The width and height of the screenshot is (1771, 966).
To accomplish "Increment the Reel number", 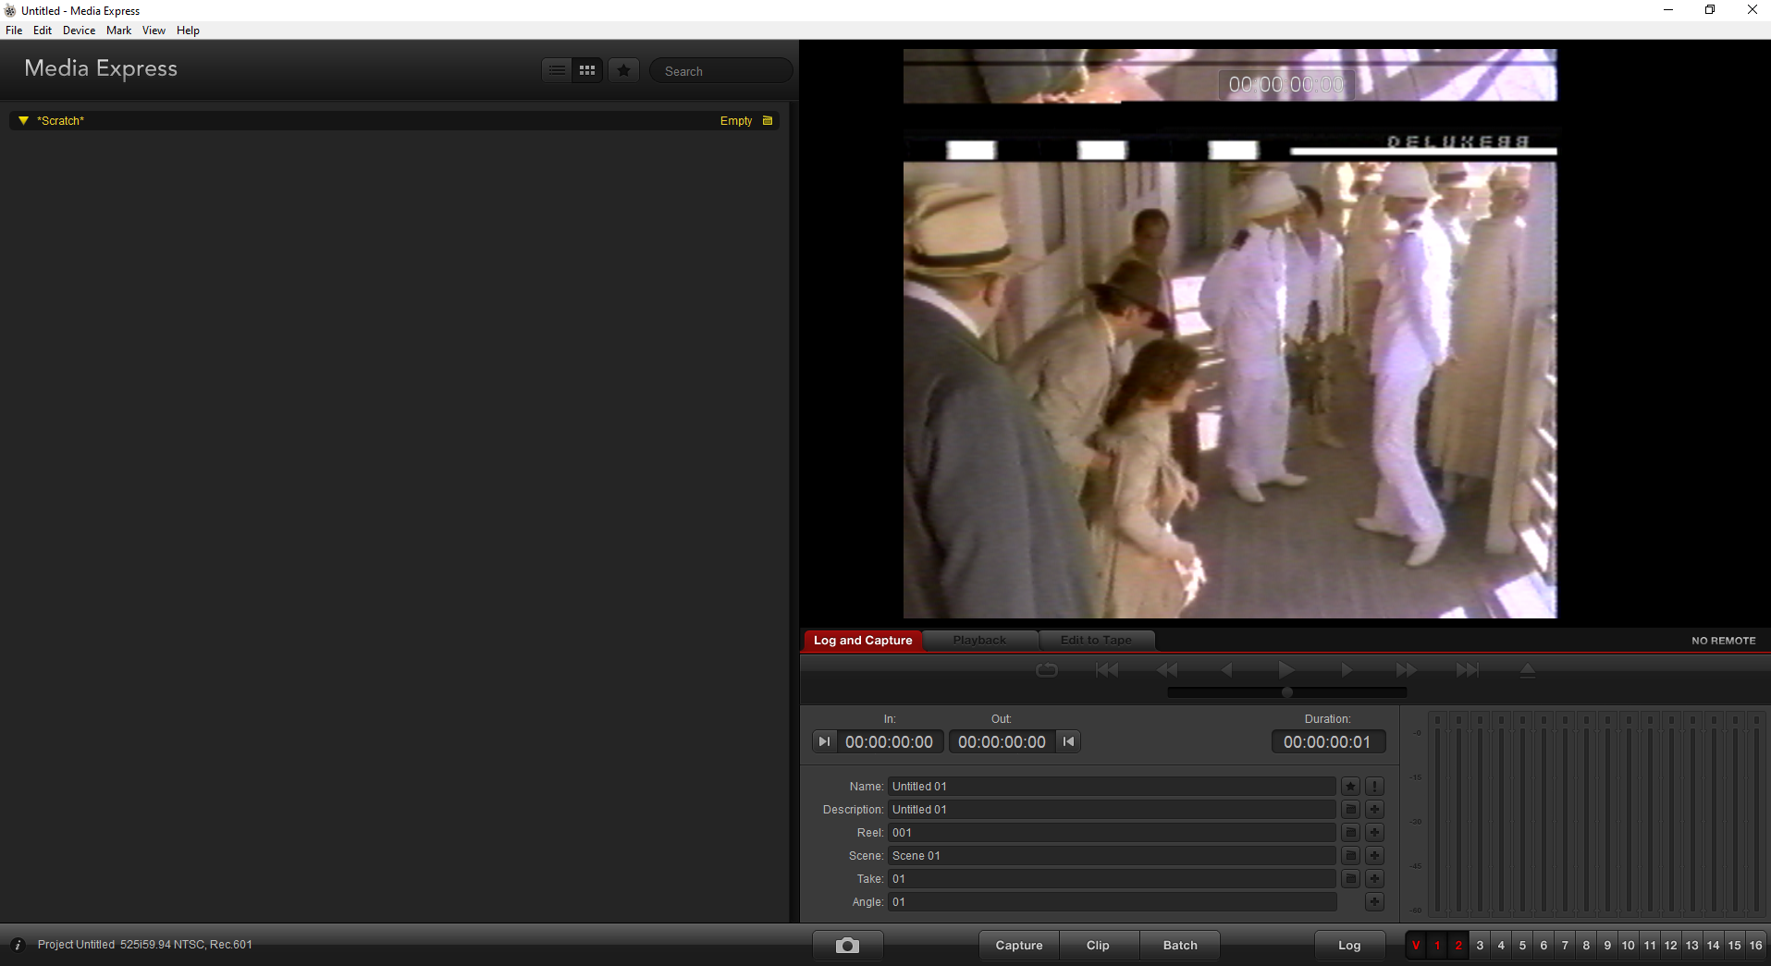I will click(x=1375, y=833).
